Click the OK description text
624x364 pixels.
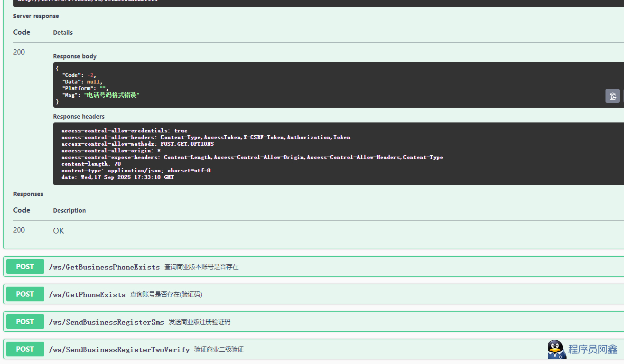coord(58,231)
